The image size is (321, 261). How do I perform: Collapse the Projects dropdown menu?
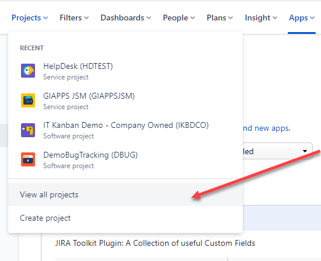tap(30, 18)
